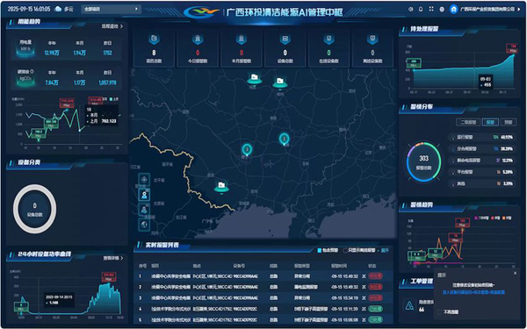Click the globe icon on map toolbar

coord(144,225)
